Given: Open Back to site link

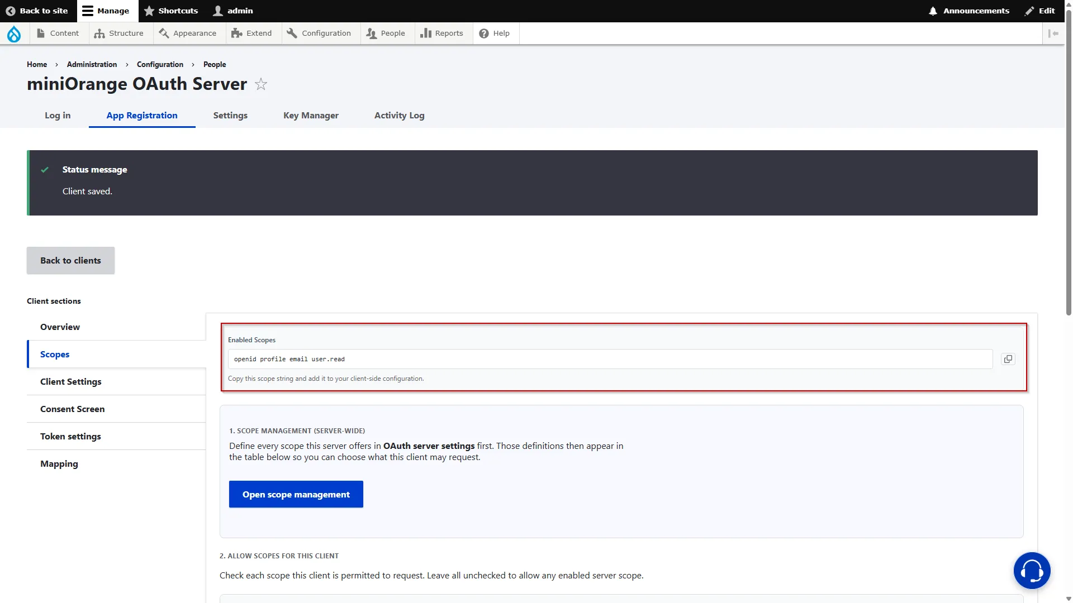Looking at the screenshot, I should pos(37,11).
